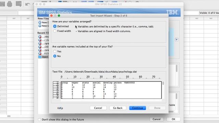Click the welcome dialog lower right-panel scrollbar
Screen dimensions: 219x123
click(177, 96)
